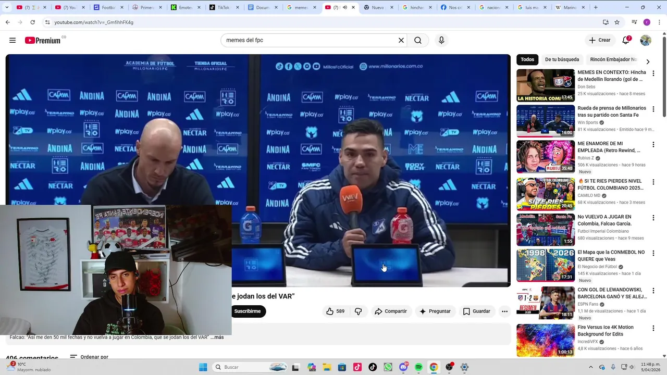
Task: Start voice search with the microphone
Action: [x=441, y=40]
